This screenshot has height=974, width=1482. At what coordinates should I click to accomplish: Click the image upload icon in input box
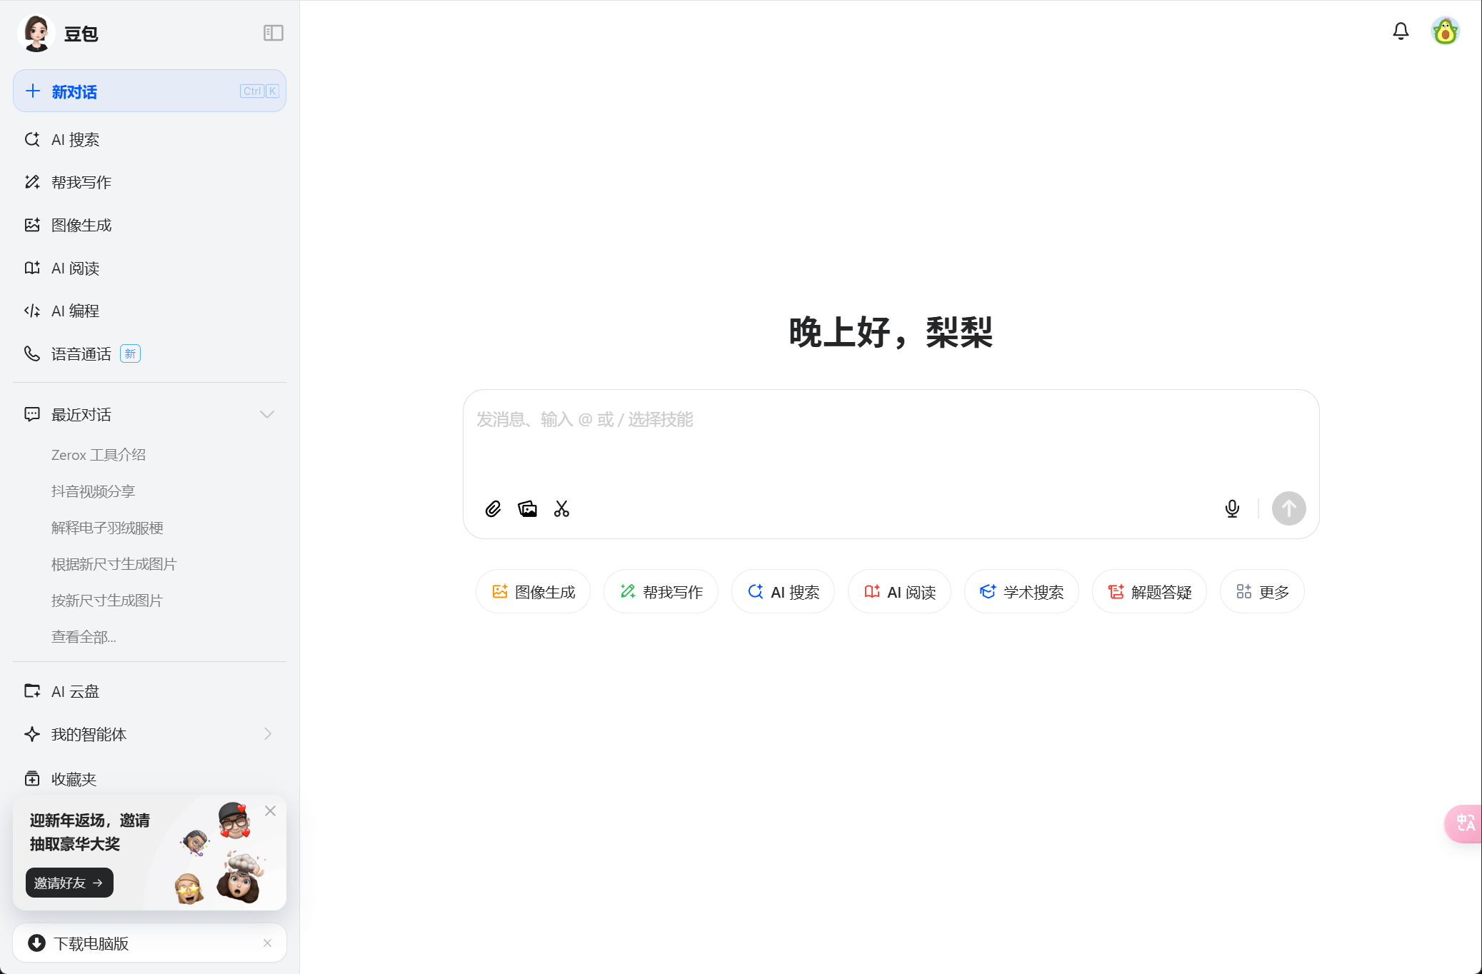click(527, 508)
